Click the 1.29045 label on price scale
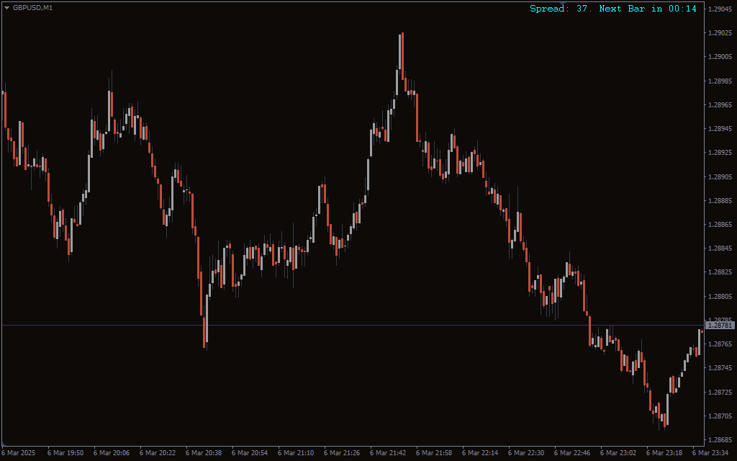The width and height of the screenshot is (737, 461). pos(720,9)
